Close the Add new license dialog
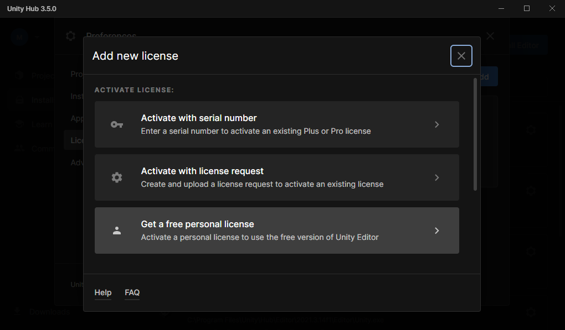 point(461,56)
